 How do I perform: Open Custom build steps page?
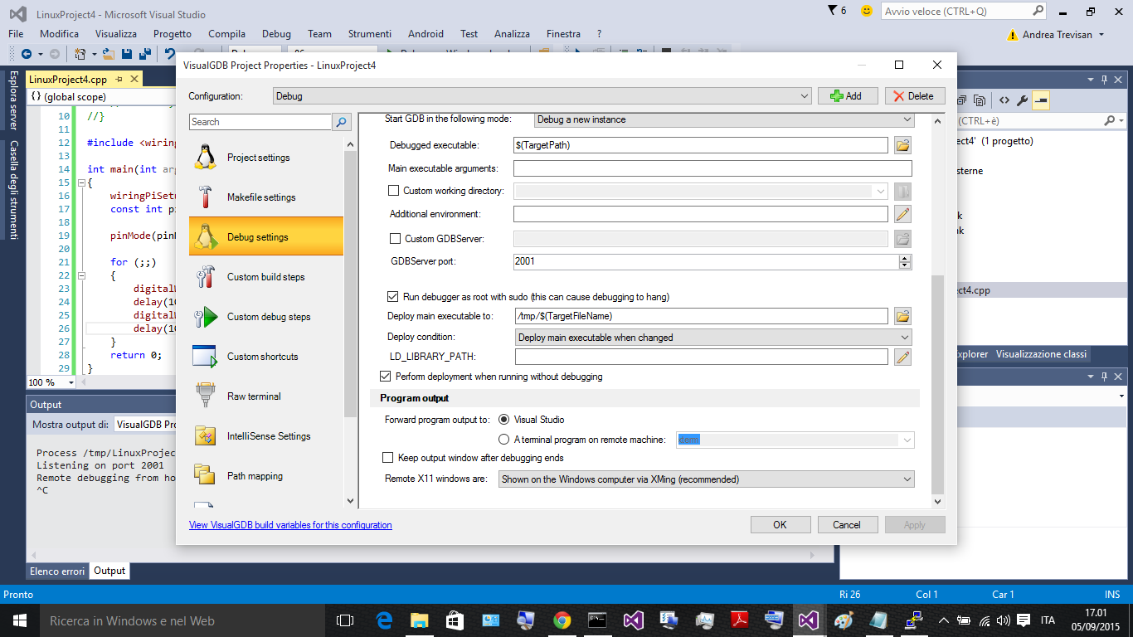pos(265,277)
